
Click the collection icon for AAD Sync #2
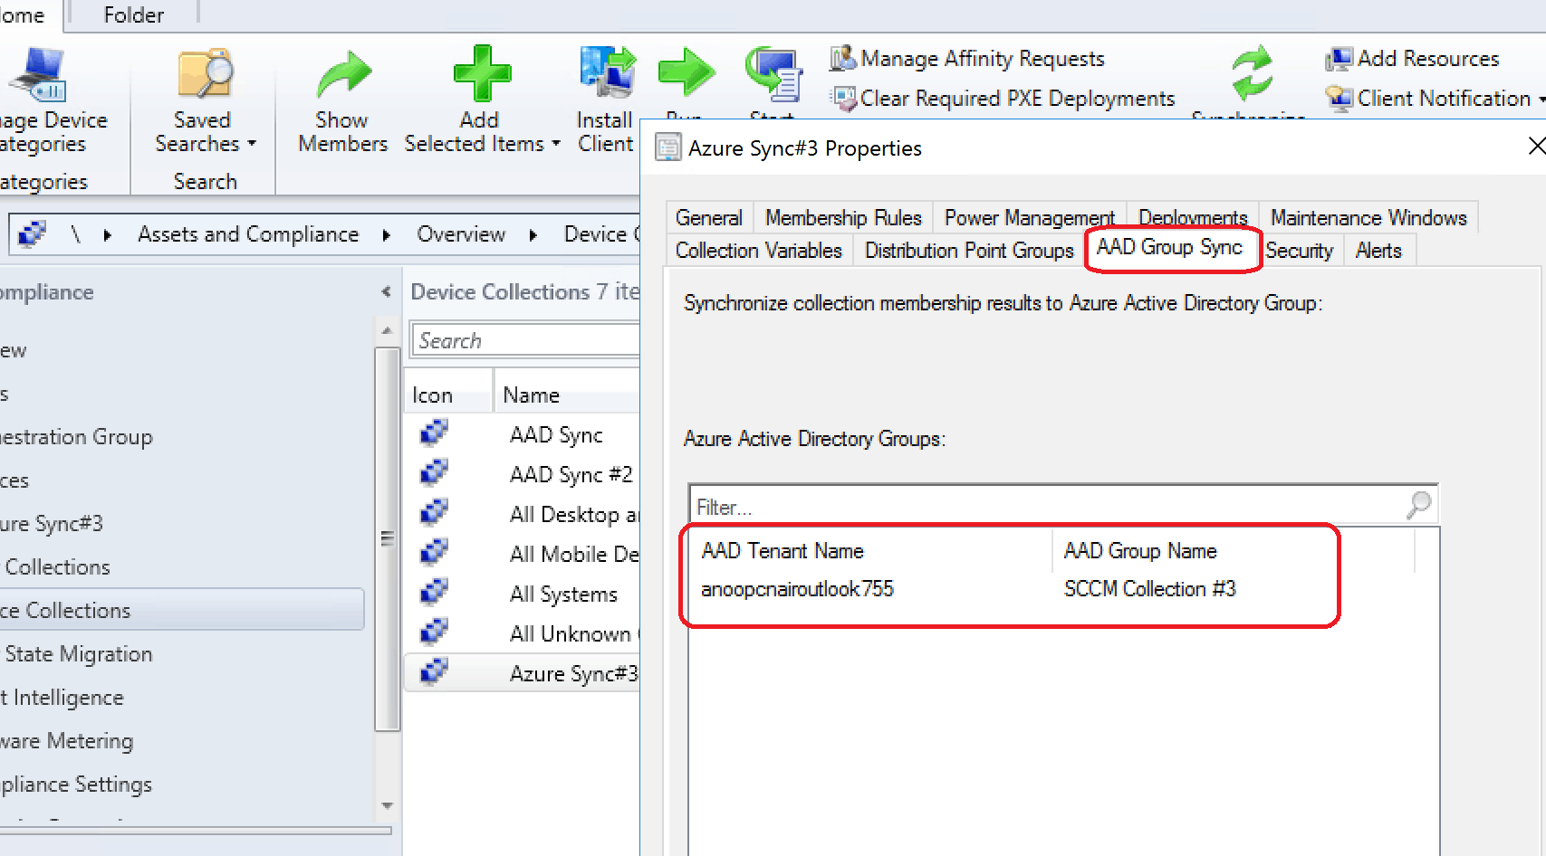[434, 473]
